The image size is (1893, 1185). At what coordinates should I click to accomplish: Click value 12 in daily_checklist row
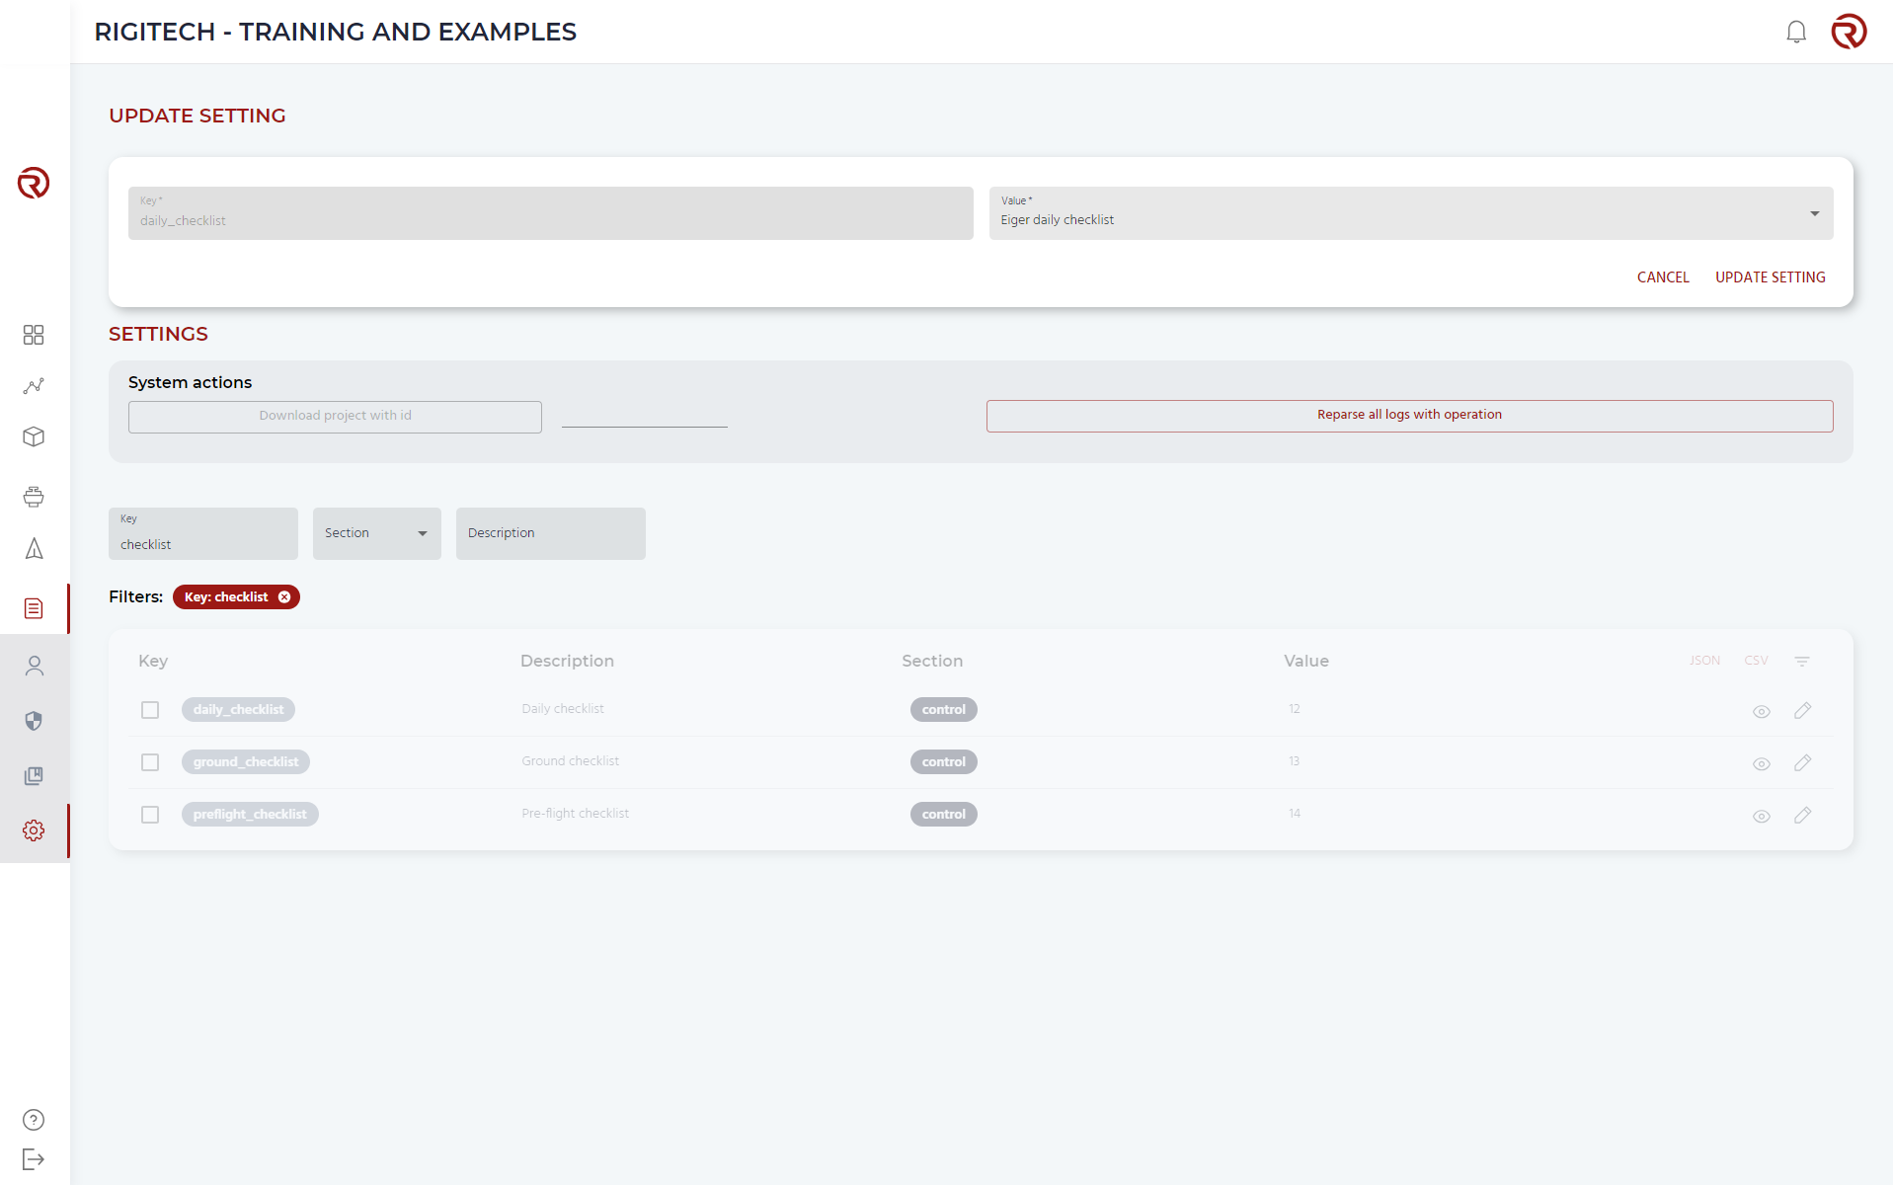tap(1295, 709)
